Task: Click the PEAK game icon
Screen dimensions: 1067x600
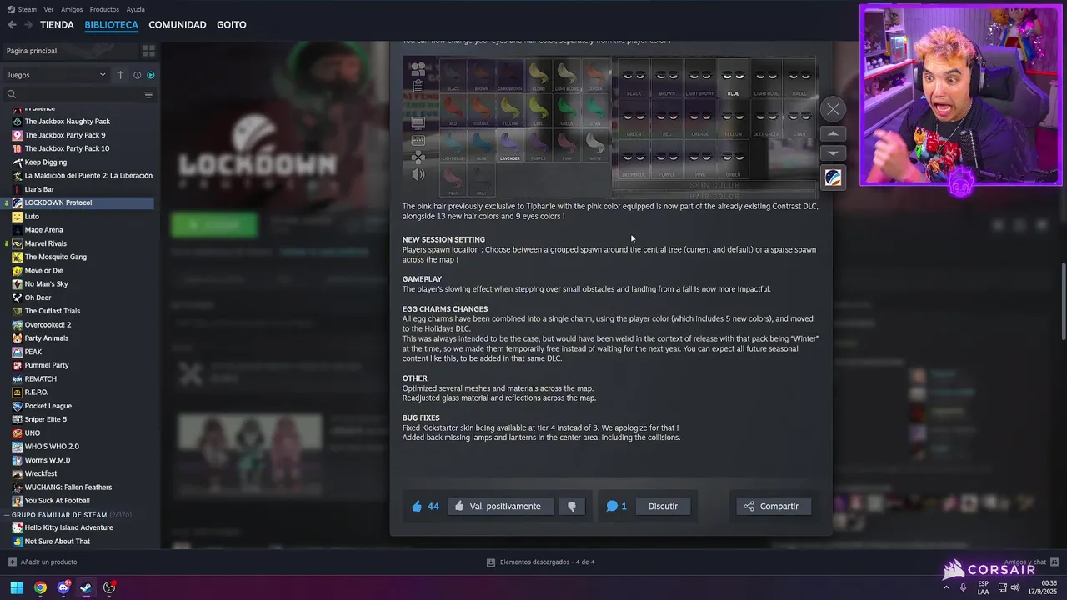Action: [18, 352]
